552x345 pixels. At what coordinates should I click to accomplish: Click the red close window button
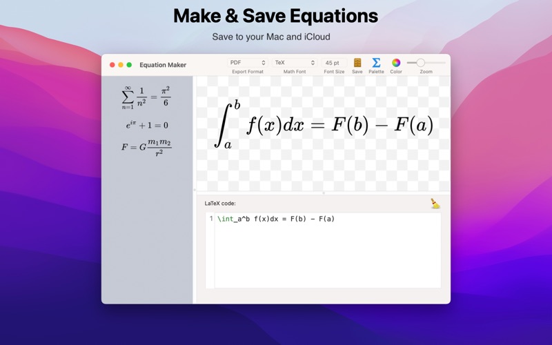point(112,65)
